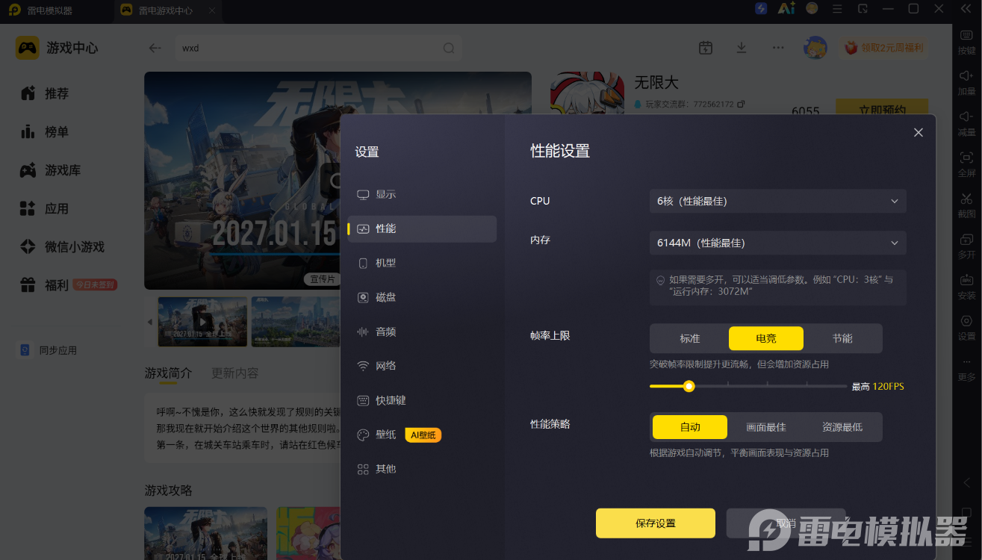The height and width of the screenshot is (560, 982).
Task: Click the volume up icon
Action: point(966,76)
